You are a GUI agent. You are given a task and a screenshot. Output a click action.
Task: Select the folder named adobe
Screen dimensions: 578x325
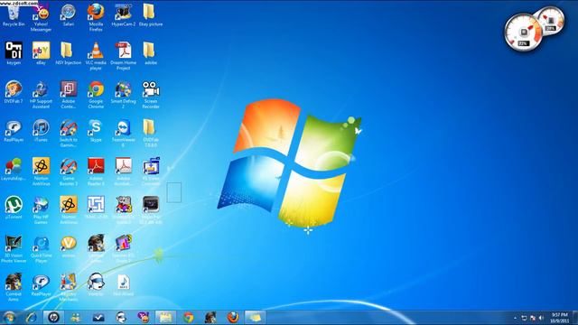coord(151,53)
